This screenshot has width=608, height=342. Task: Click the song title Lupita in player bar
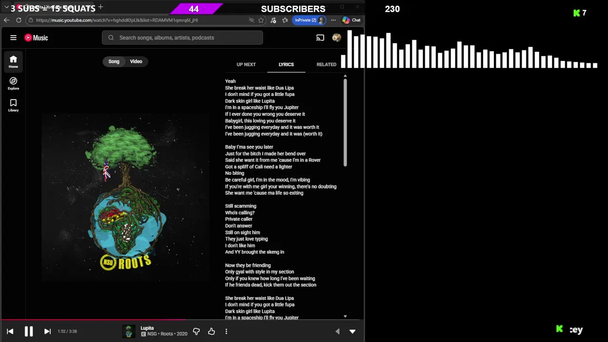click(147, 328)
